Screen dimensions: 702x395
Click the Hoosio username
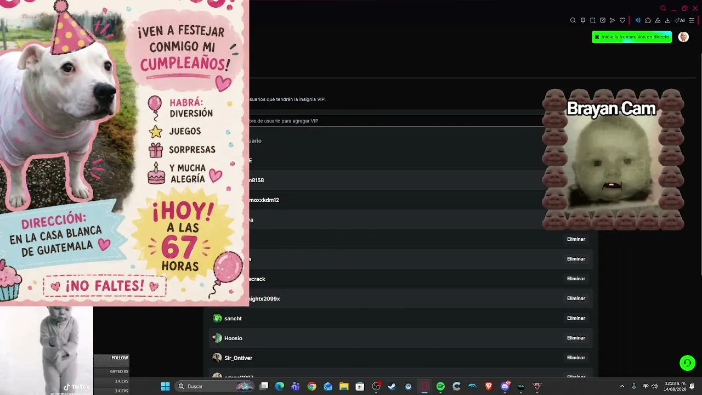pos(233,338)
